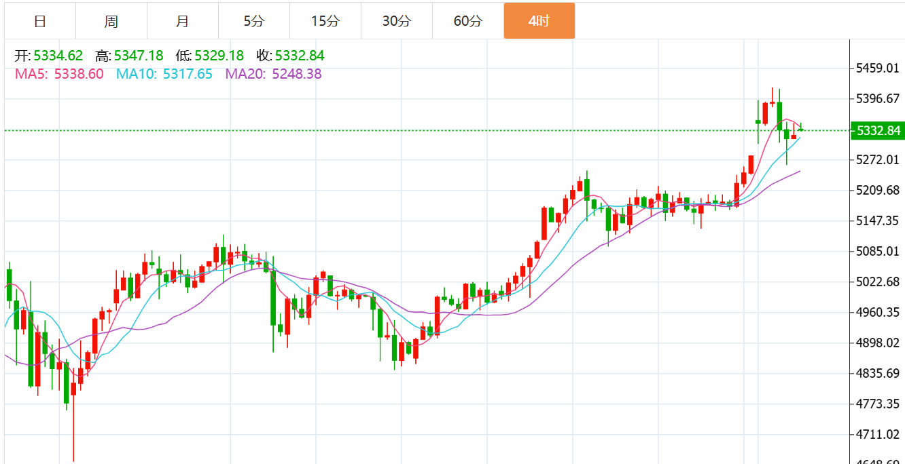905x464 pixels.
Task: Click the latest small green candlestick
Action: point(801,129)
